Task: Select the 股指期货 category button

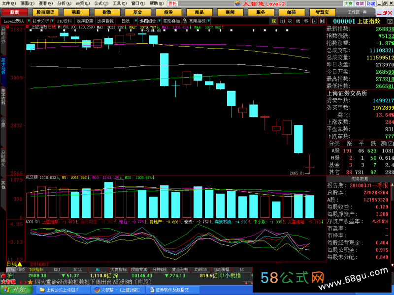Action: pos(45,12)
